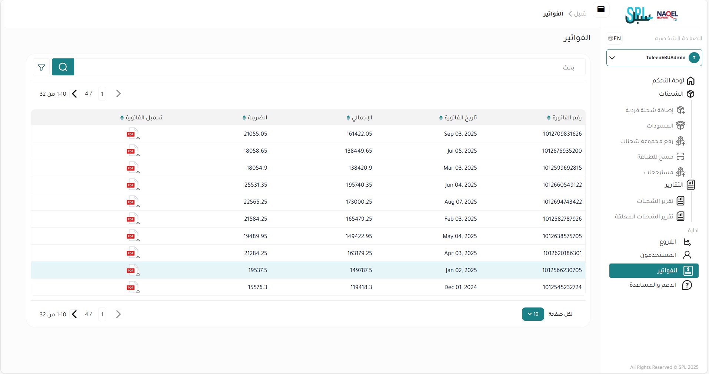
Task: Go to لوحة التحكم dashboard
Action: [x=668, y=81]
